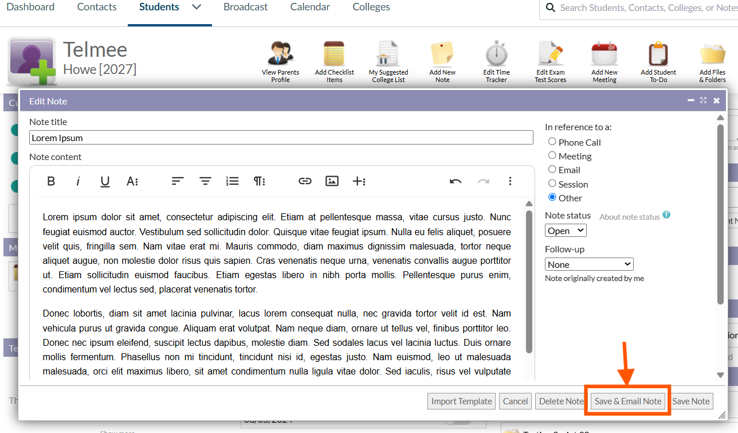Image resolution: width=738 pixels, height=433 pixels.
Task: Go to the Broadcast tab
Action: 245,7
